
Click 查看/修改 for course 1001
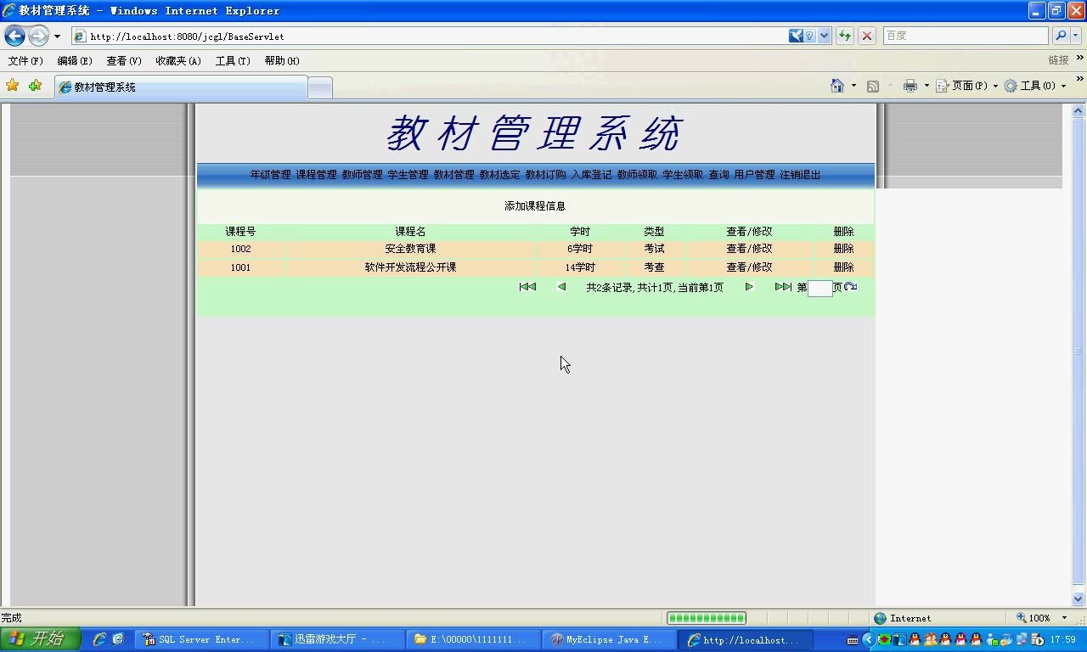749,267
